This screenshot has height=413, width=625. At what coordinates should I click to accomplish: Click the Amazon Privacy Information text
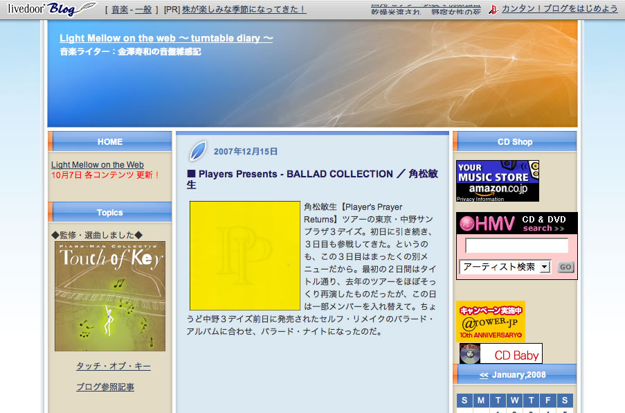[480, 200]
